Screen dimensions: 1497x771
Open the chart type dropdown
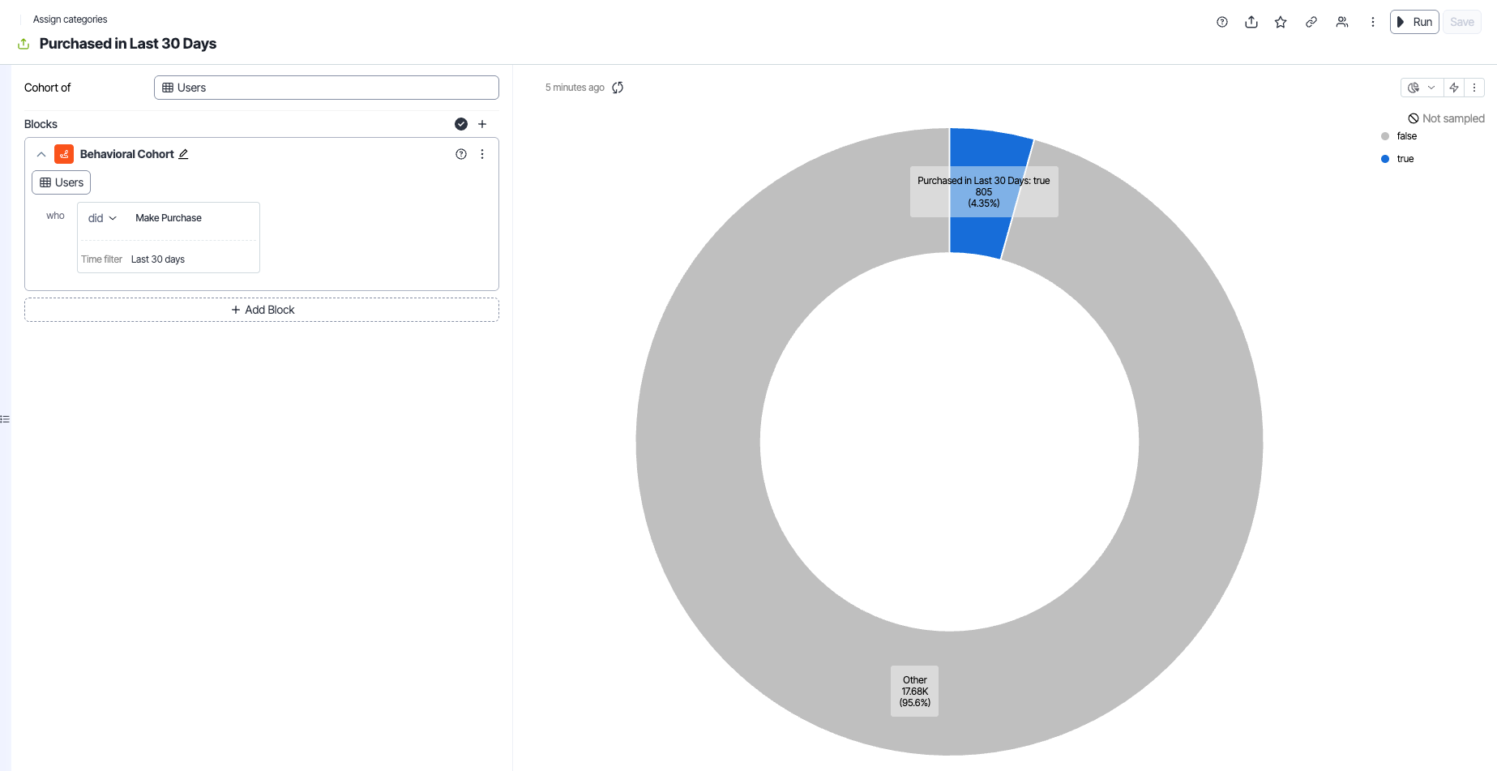[x=1422, y=88]
